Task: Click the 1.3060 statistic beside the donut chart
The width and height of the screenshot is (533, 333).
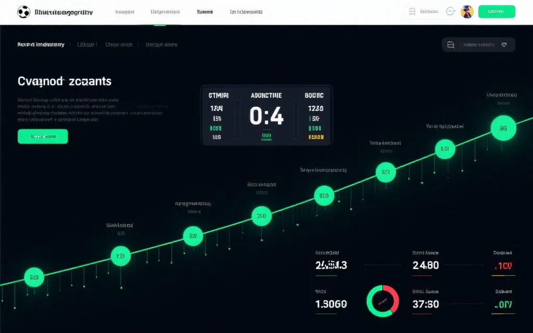Action: click(331, 304)
